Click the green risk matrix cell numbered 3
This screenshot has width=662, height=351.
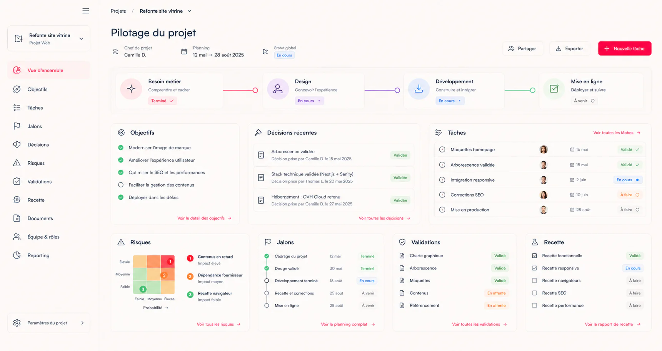[140, 288]
